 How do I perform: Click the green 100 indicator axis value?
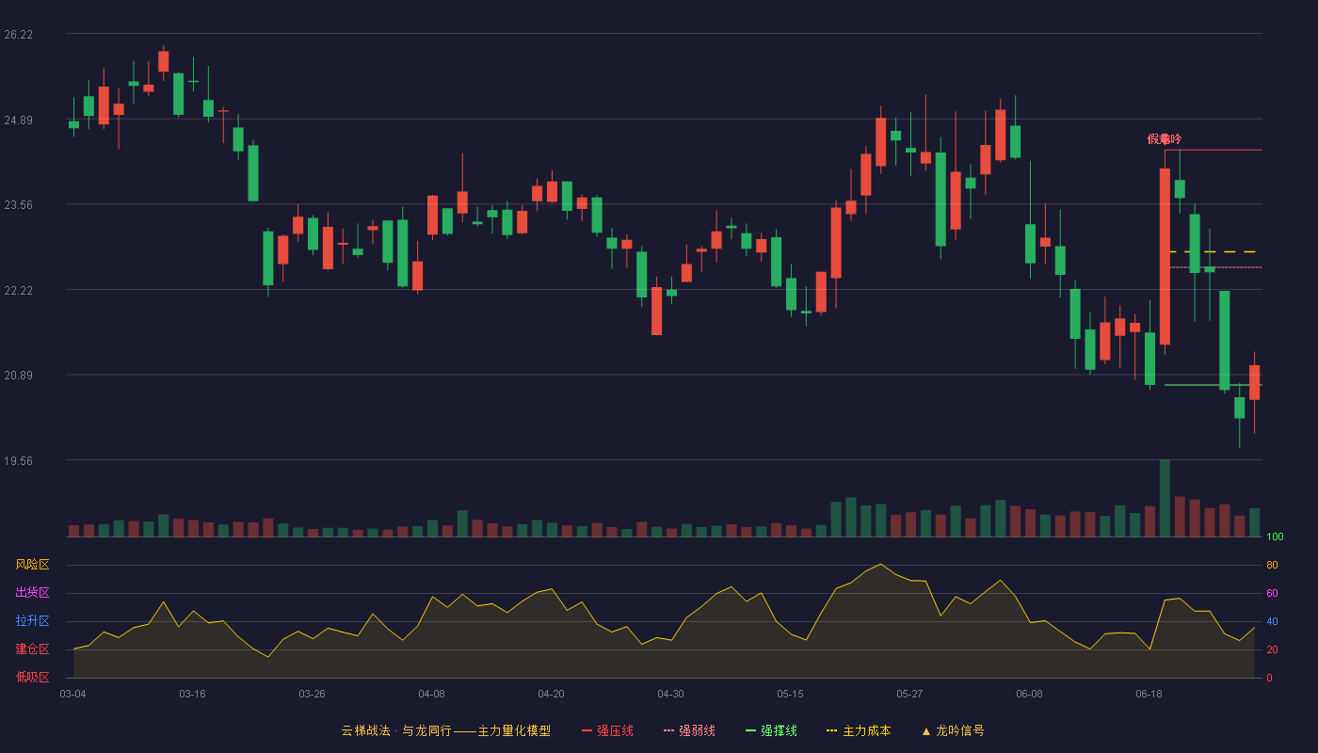1275,537
